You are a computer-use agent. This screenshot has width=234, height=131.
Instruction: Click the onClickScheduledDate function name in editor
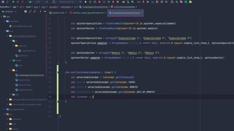pyautogui.click(x=85, y=72)
